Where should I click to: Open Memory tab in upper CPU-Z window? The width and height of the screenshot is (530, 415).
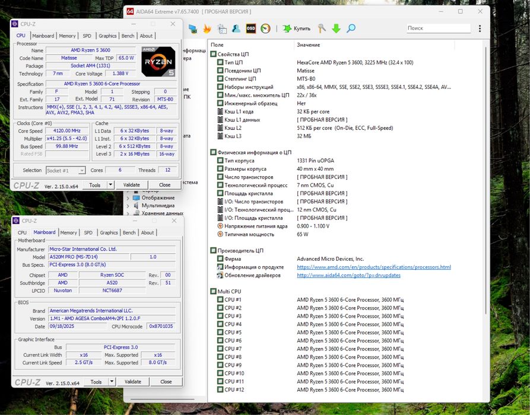67,36
